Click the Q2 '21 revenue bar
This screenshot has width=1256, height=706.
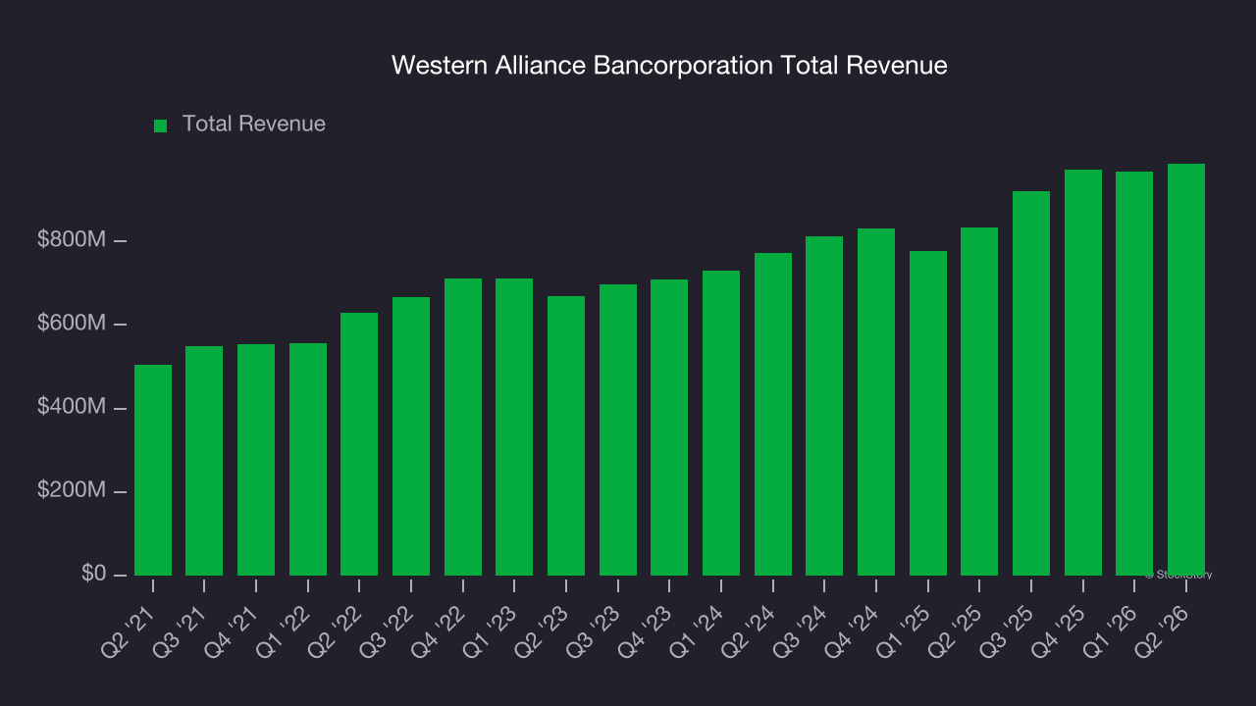click(153, 470)
